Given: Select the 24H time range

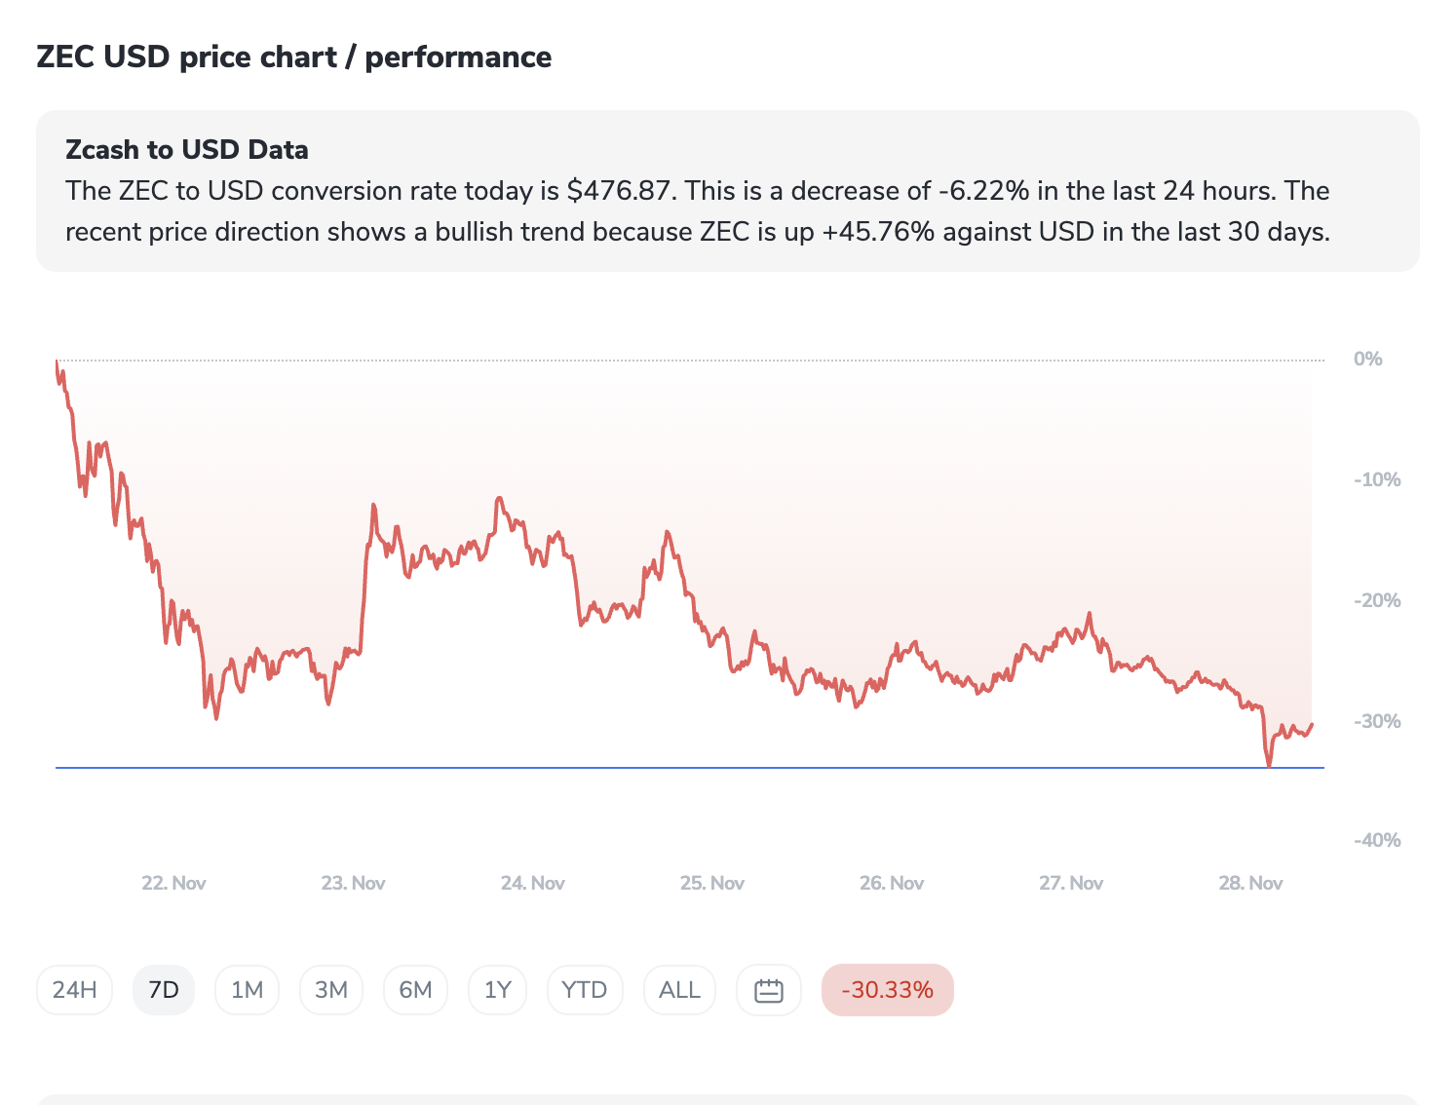Looking at the screenshot, I should coord(75,990).
